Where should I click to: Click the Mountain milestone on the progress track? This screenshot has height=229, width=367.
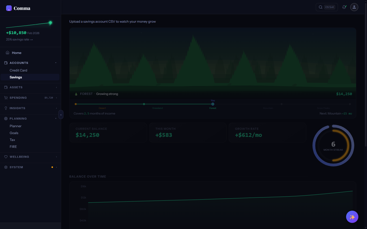[x=281, y=104]
